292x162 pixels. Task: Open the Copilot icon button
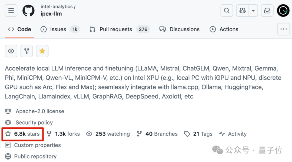pos(243,11)
